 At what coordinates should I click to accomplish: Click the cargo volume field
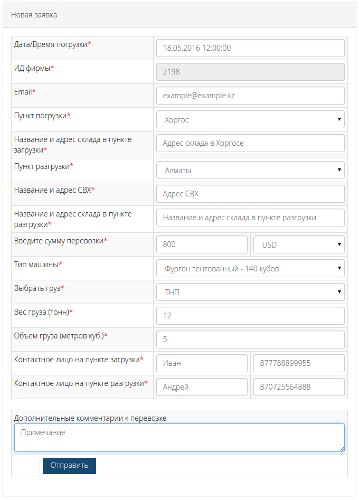(250, 339)
